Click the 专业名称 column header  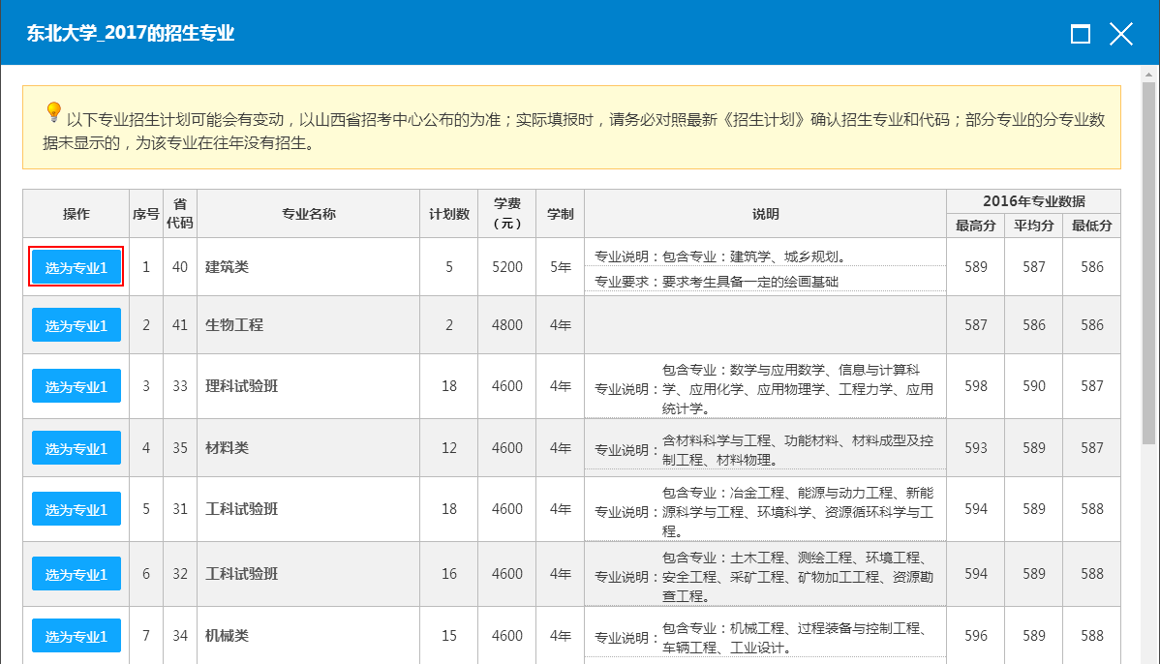pos(308,214)
